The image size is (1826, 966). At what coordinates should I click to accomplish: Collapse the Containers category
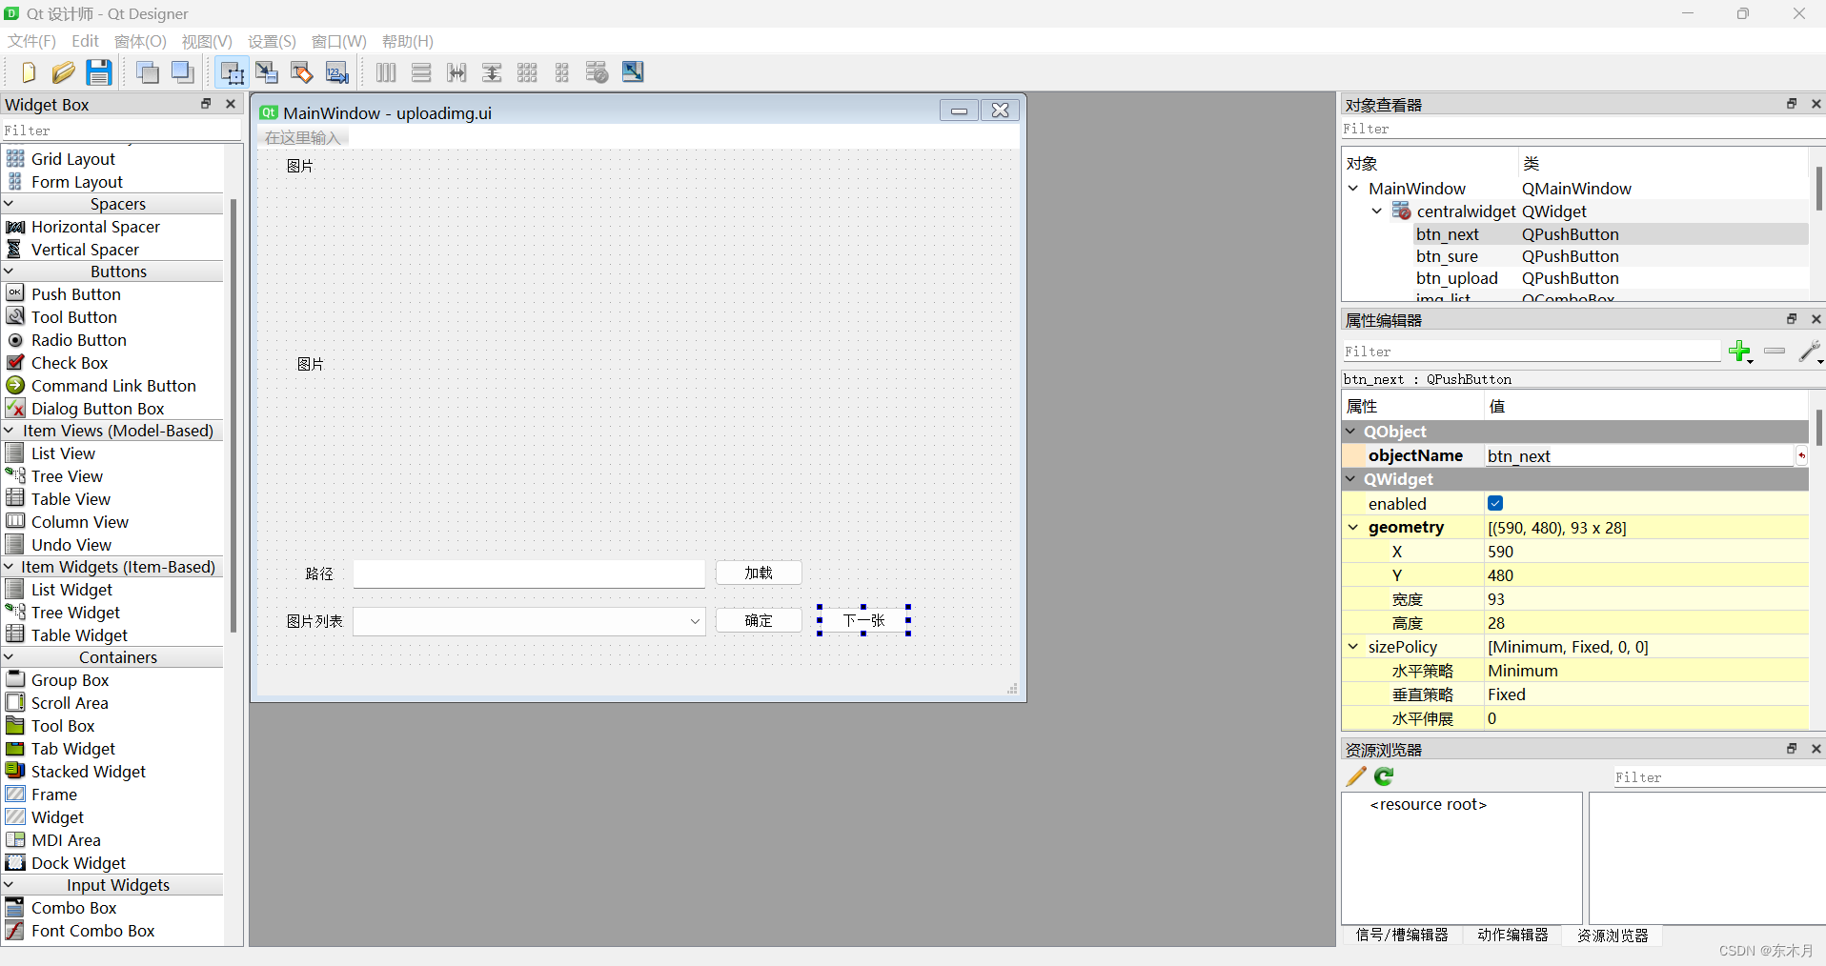pos(9,657)
